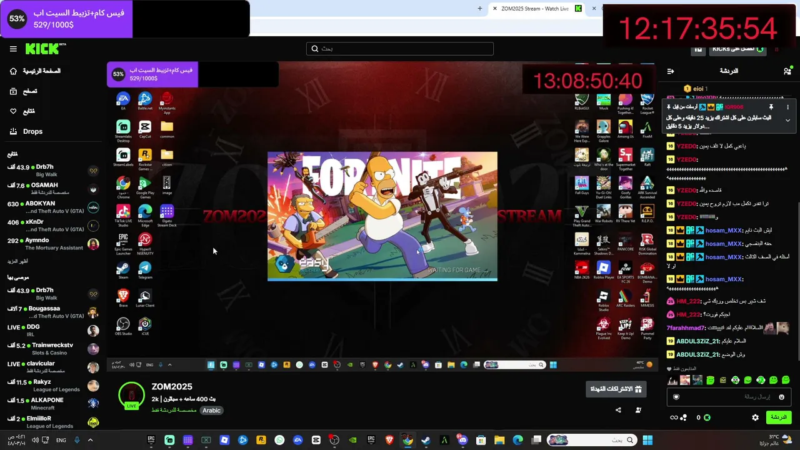Click the green chat (الدردشة) send button
This screenshot has width=800, height=450.
778,417
